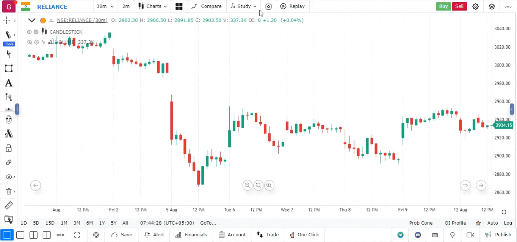Viewport: 517px width, 242px height.
Task: Toggle Log scale on the price axis
Action: point(508,223)
